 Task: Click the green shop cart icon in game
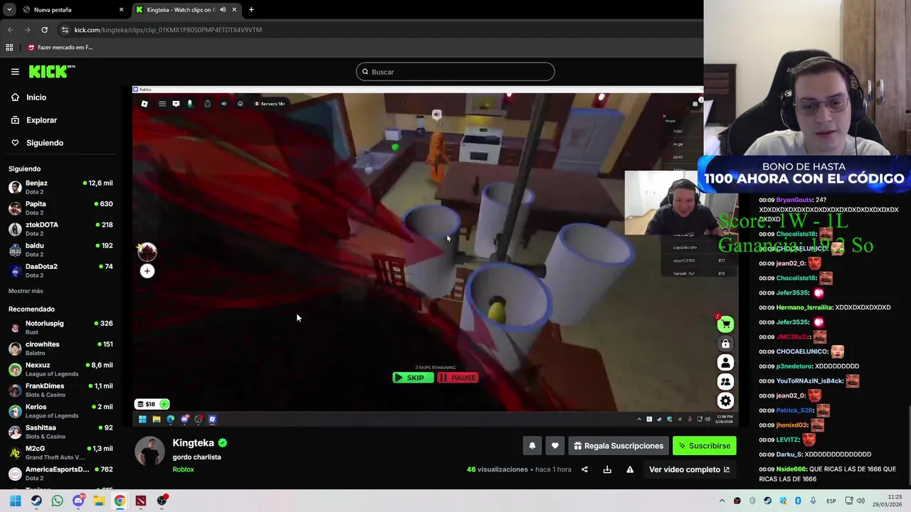tap(725, 325)
